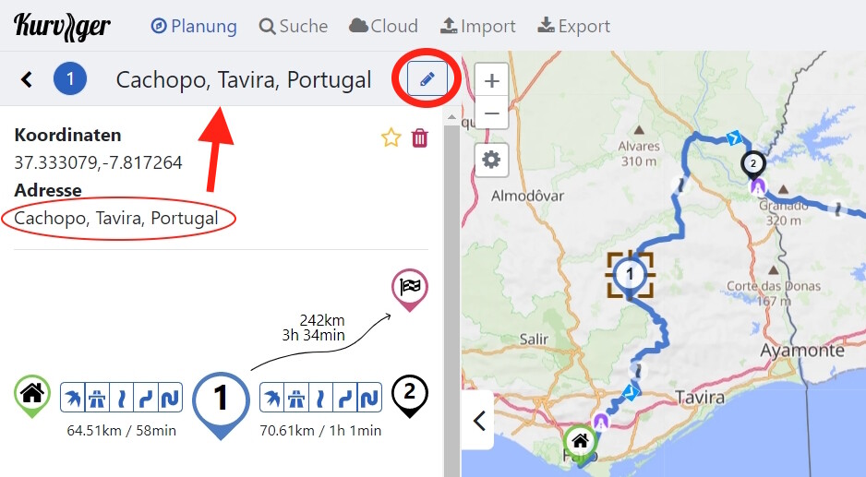Go back using the left chevron beside waypoint title
The height and width of the screenshot is (477, 866).
click(x=27, y=79)
